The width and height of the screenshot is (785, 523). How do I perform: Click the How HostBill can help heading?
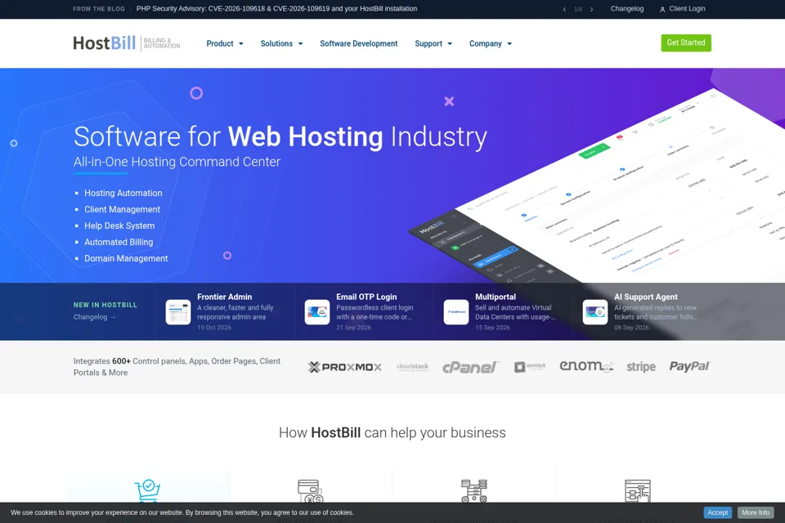pos(392,432)
